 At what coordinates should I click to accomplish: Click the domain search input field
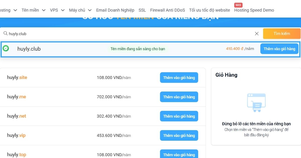pyautogui.click(x=125, y=34)
